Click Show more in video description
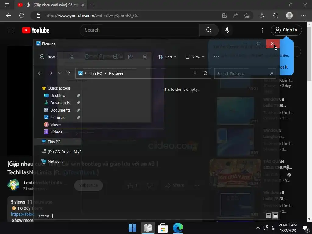 (22, 220)
